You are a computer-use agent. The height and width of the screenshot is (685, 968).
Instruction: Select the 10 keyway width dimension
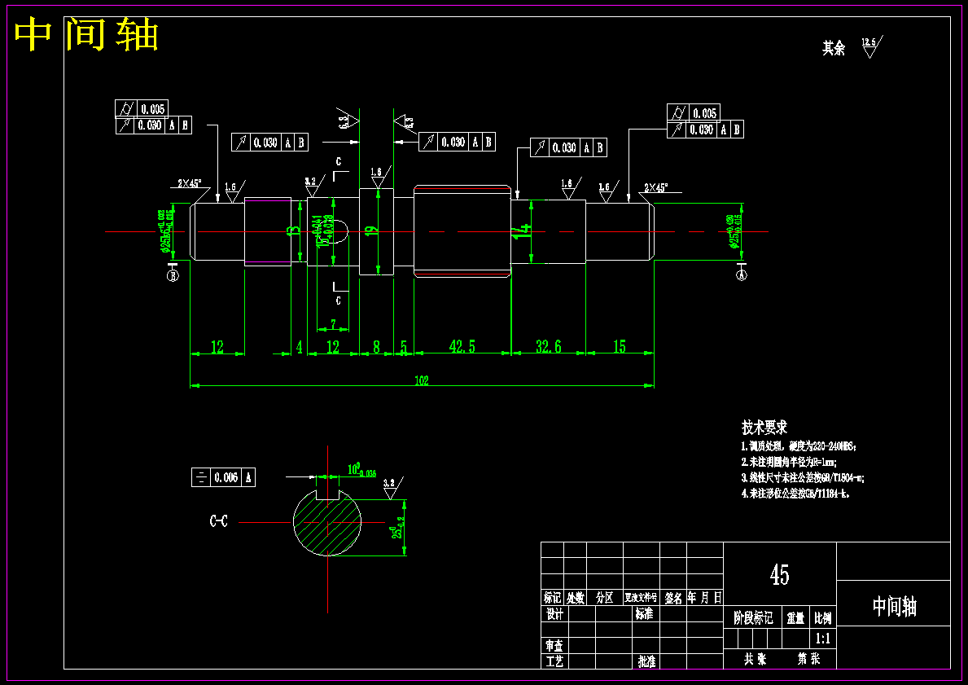click(x=361, y=469)
